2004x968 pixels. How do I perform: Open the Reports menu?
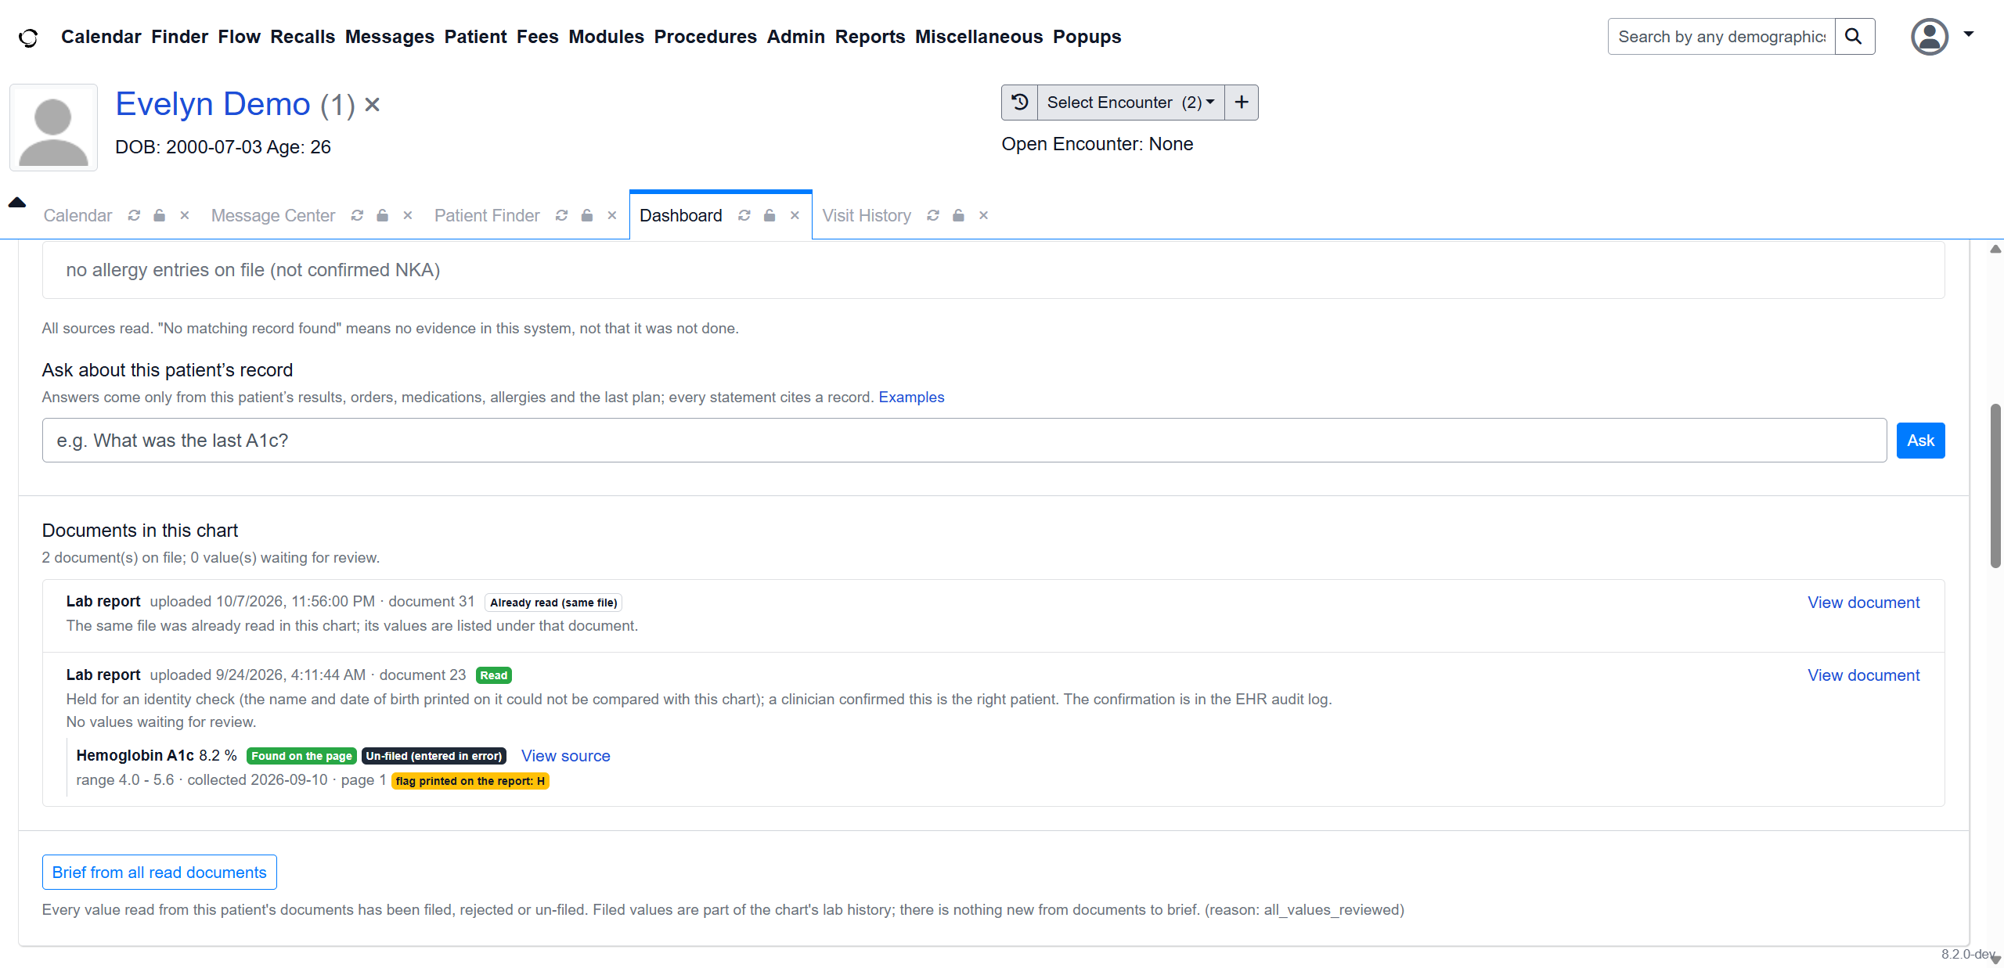[870, 37]
